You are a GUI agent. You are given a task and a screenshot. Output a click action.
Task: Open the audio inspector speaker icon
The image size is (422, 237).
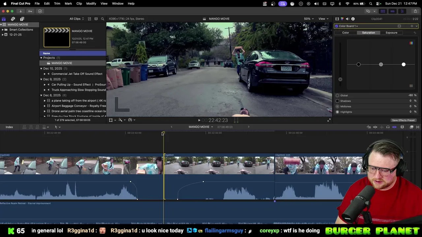pyautogui.click(x=347, y=19)
